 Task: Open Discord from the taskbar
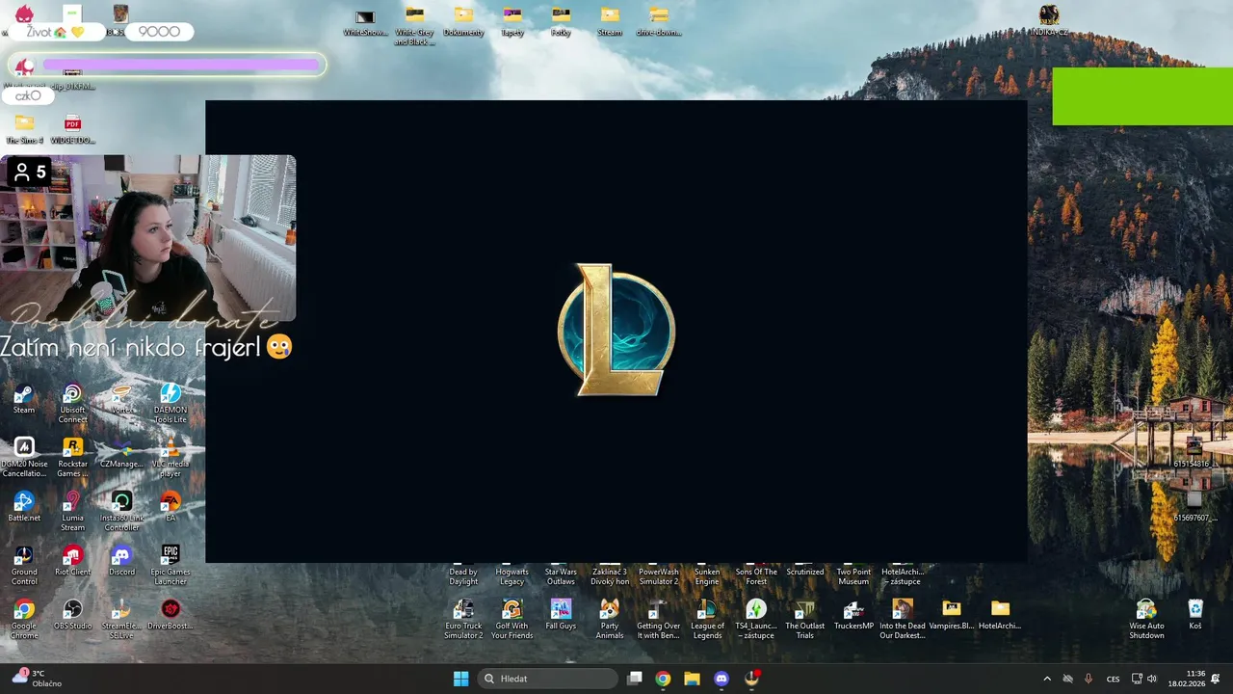[x=721, y=679]
